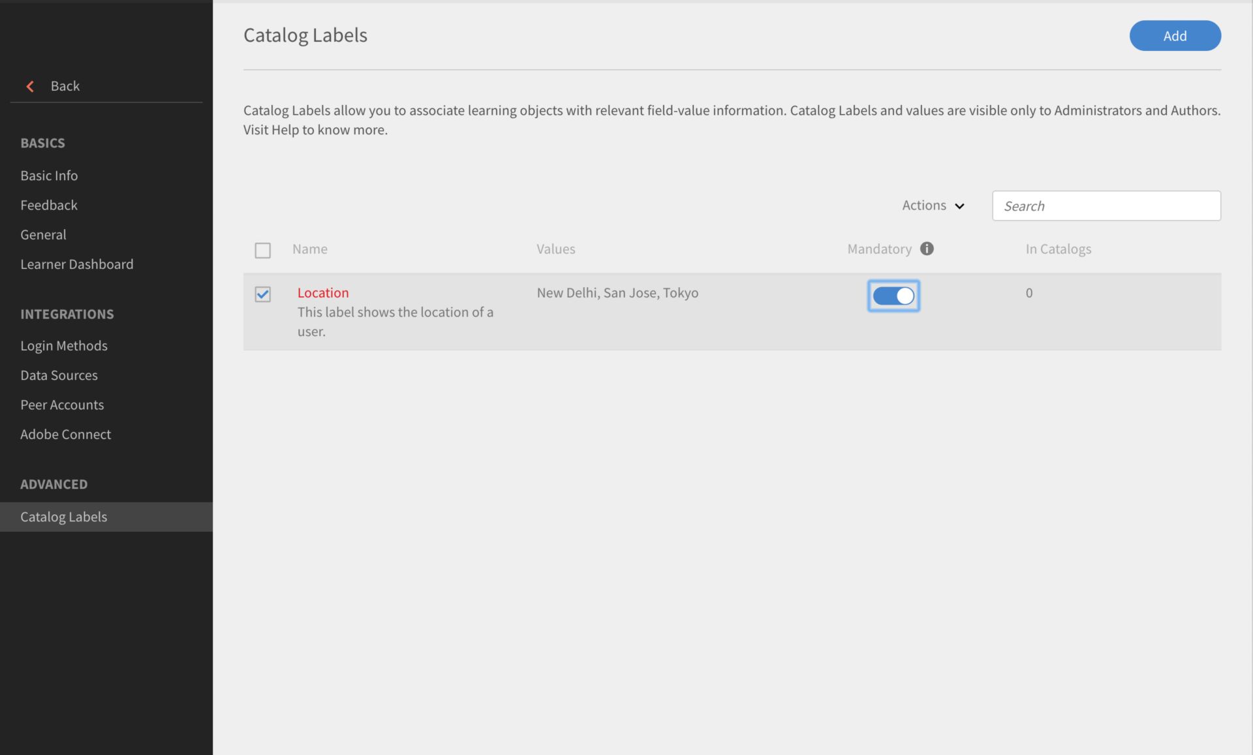The image size is (1253, 755).
Task: Open Login Methods page
Action: (x=64, y=346)
